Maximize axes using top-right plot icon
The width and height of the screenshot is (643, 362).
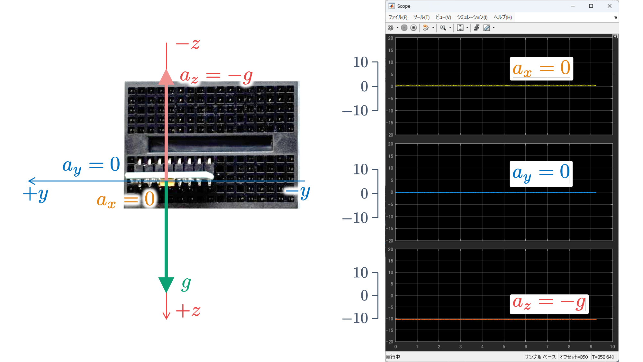[615, 36]
